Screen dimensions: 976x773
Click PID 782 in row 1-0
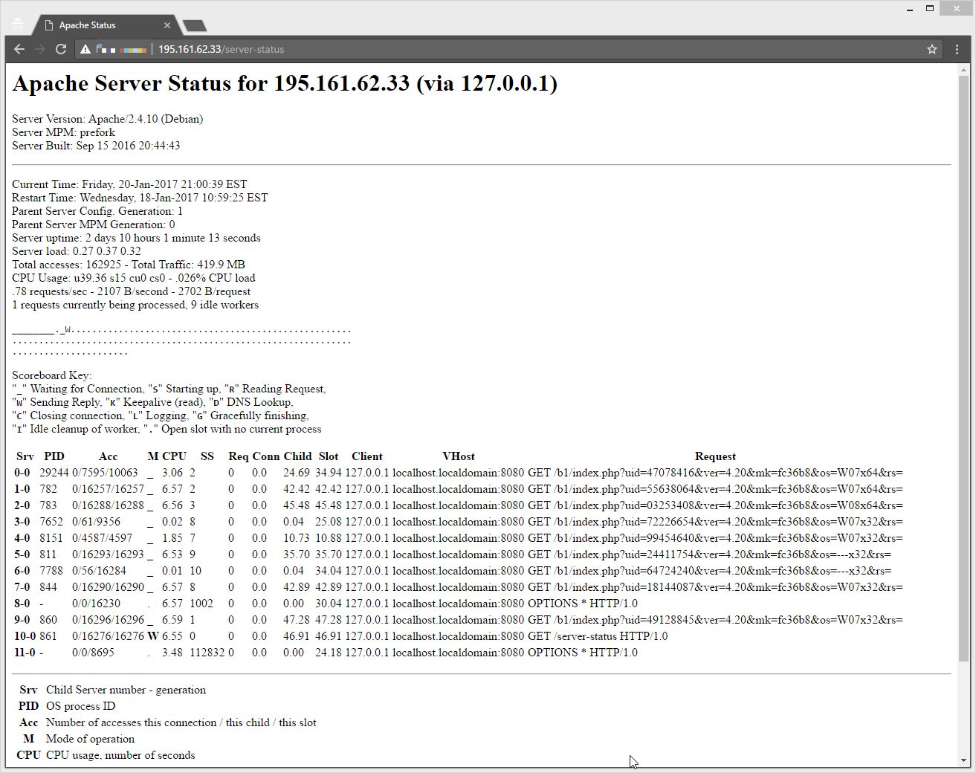click(x=48, y=489)
